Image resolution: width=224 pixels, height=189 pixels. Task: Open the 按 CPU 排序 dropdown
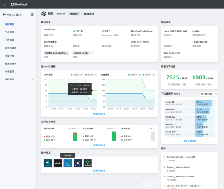point(209,94)
